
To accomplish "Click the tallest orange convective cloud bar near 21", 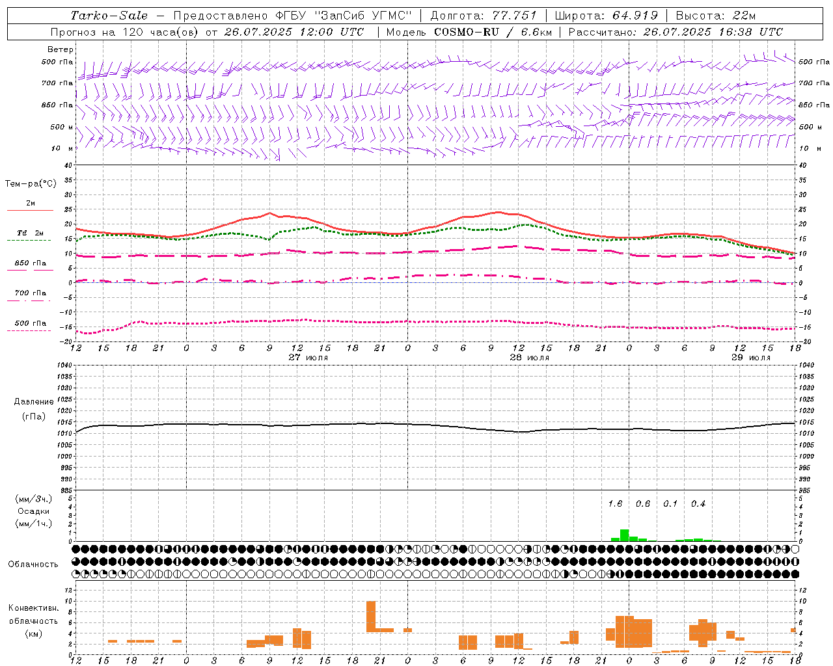I will pyautogui.click(x=371, y=616).
